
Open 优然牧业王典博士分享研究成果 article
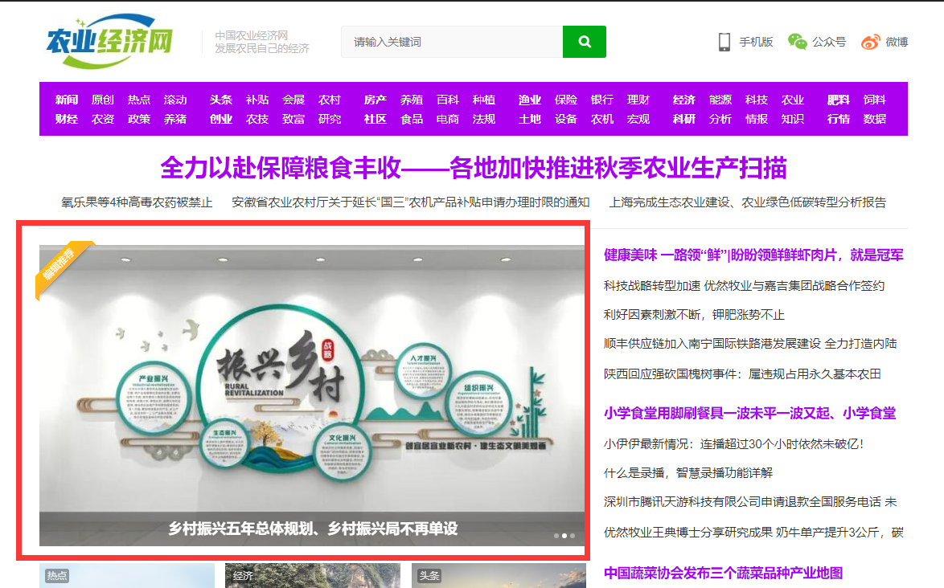click(753, 532)
